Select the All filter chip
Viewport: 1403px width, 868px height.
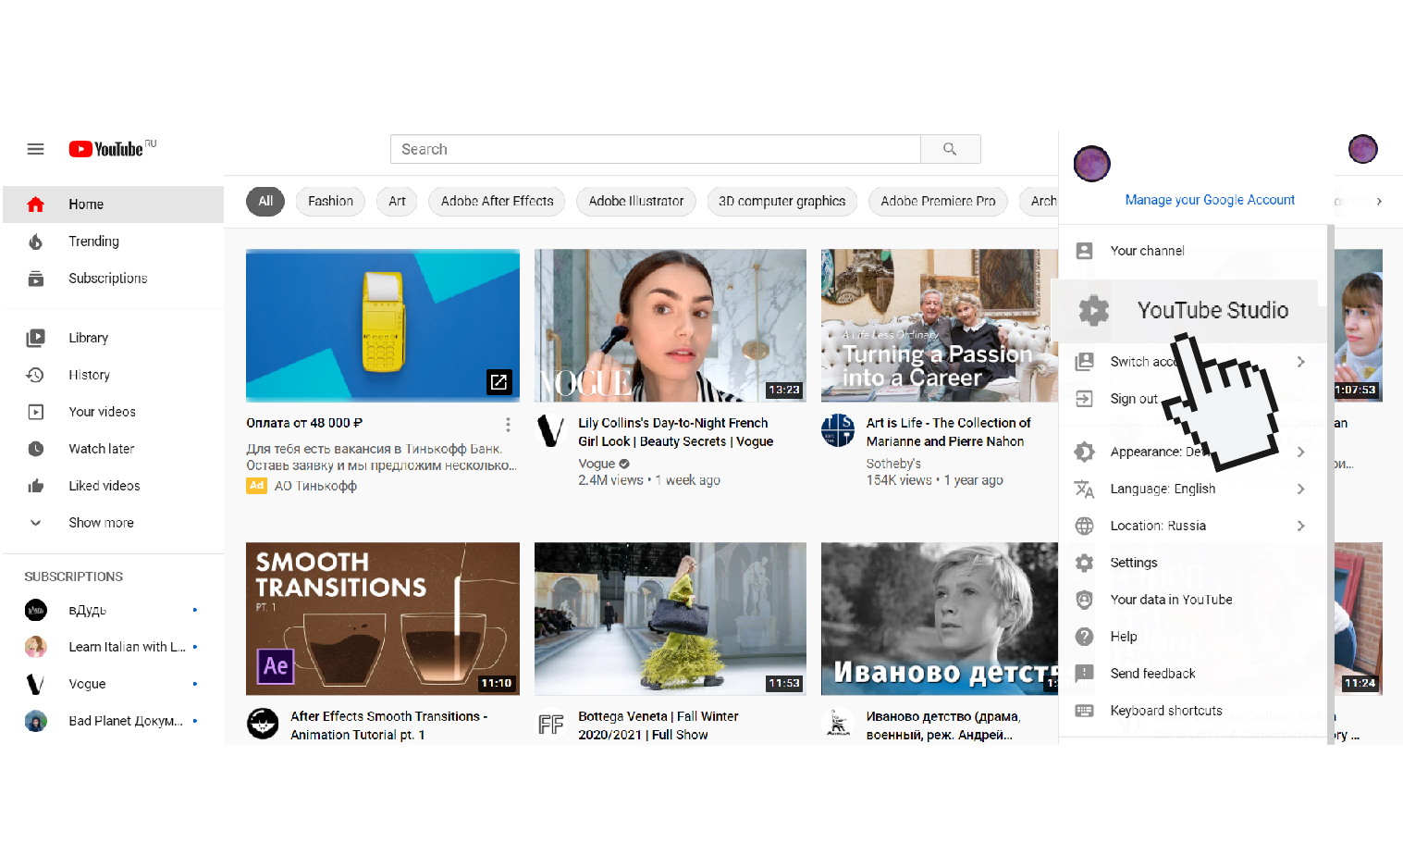click(x=265, y=201)
